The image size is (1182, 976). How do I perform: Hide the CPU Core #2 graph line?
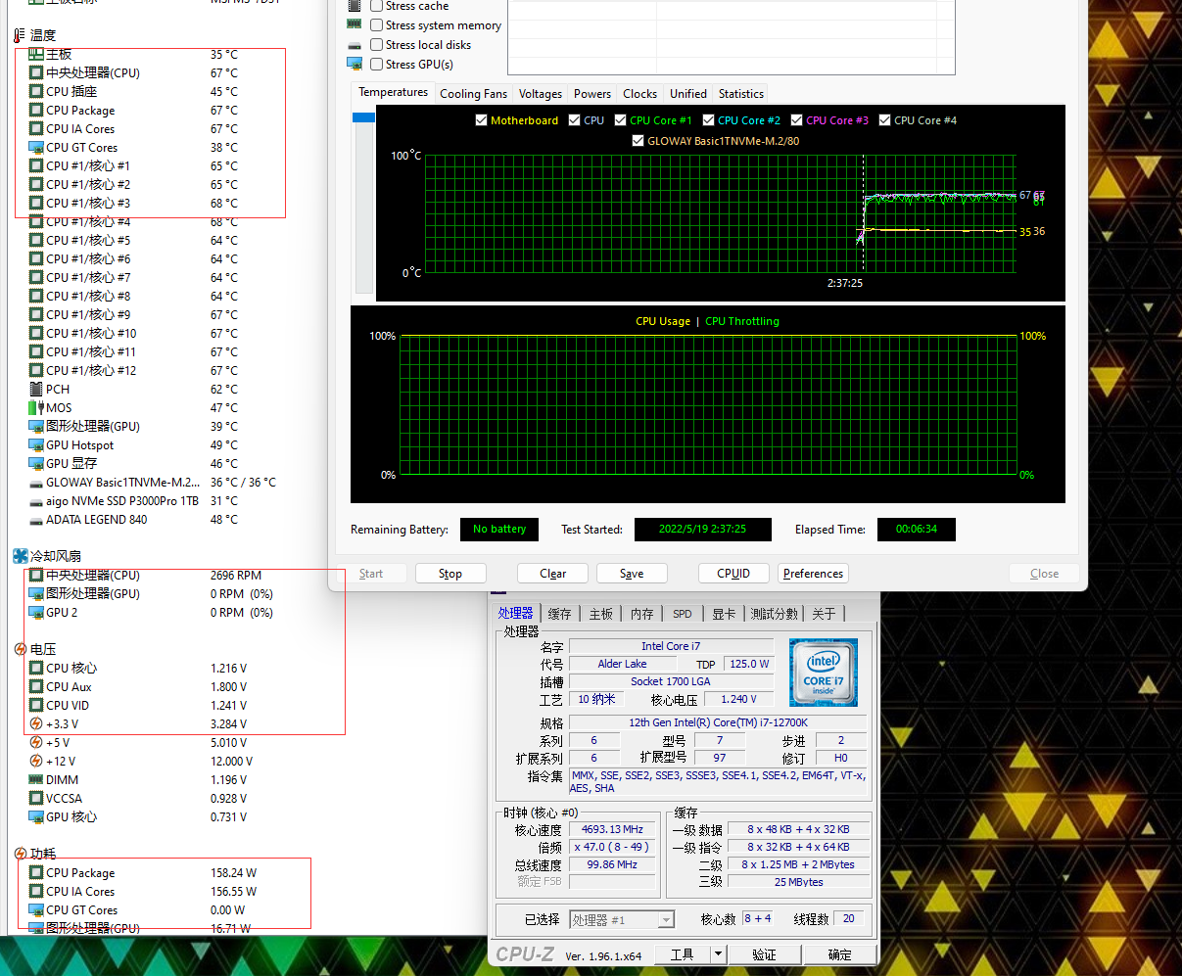[x=708, y=120]
